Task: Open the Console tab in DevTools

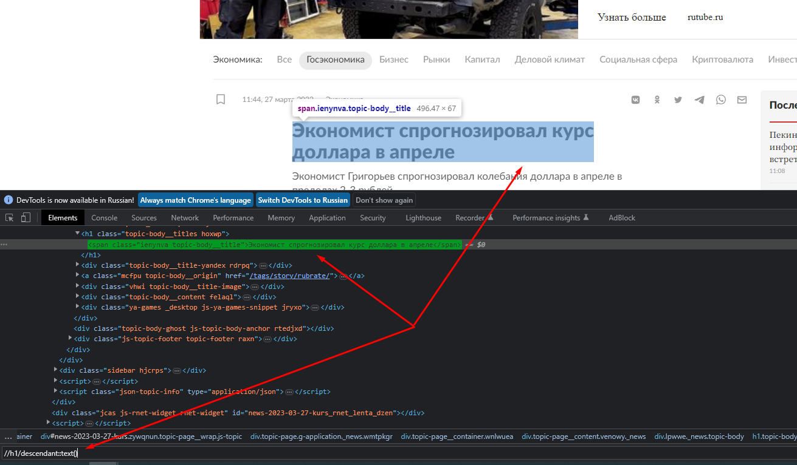Action: pyautogui.click(x=105, y=218)
